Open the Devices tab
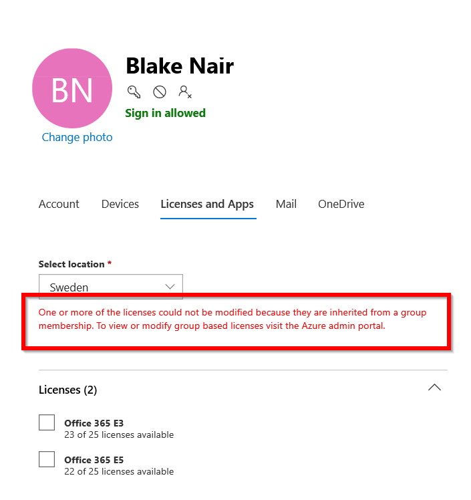The width and height of the screenshot is (471, 500). (120, 204)
